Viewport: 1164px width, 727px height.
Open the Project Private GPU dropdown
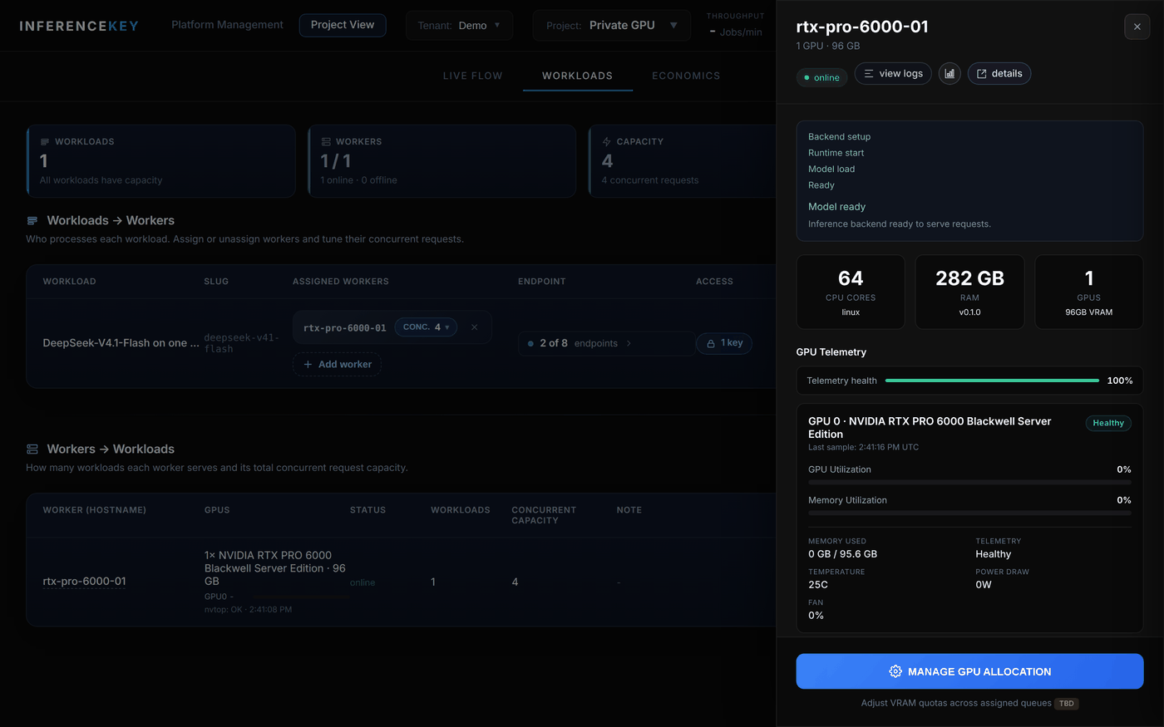[611, 26]
